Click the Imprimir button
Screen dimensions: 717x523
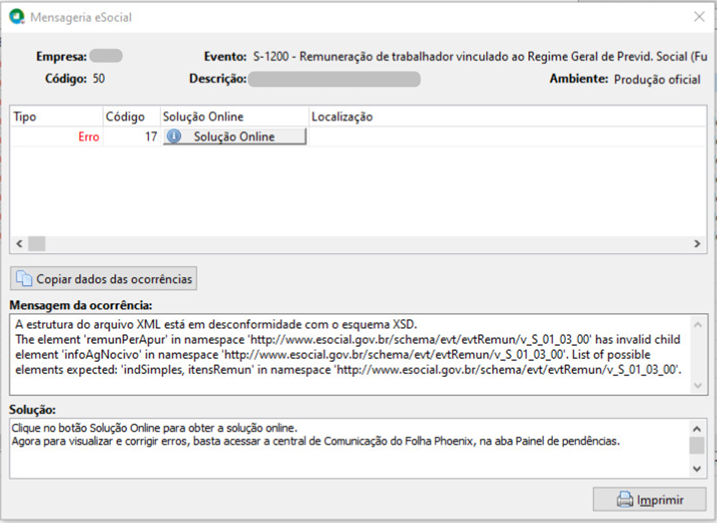[650, 500]
